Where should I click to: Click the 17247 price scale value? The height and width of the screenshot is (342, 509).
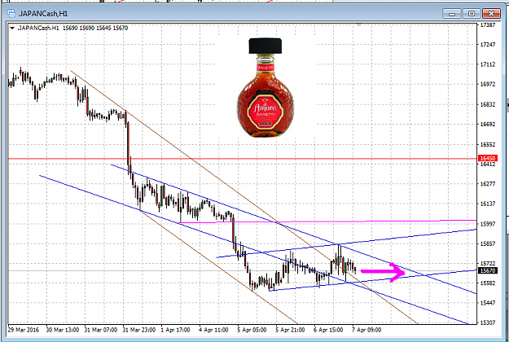[x=488, y=45]
